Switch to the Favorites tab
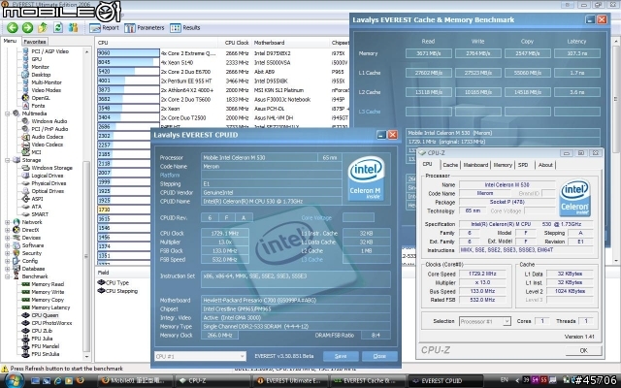The image size is (621, 388). (35, 42)
